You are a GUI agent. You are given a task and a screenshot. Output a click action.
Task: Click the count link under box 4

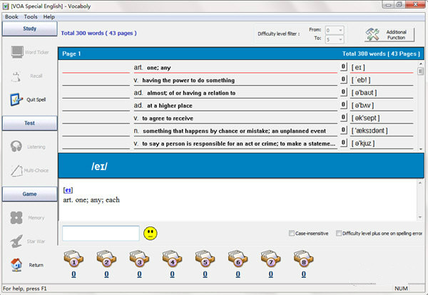coord(172,274)
